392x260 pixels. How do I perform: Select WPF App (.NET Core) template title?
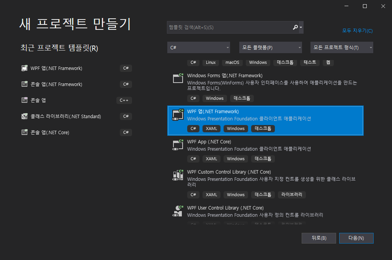(209, 142)
